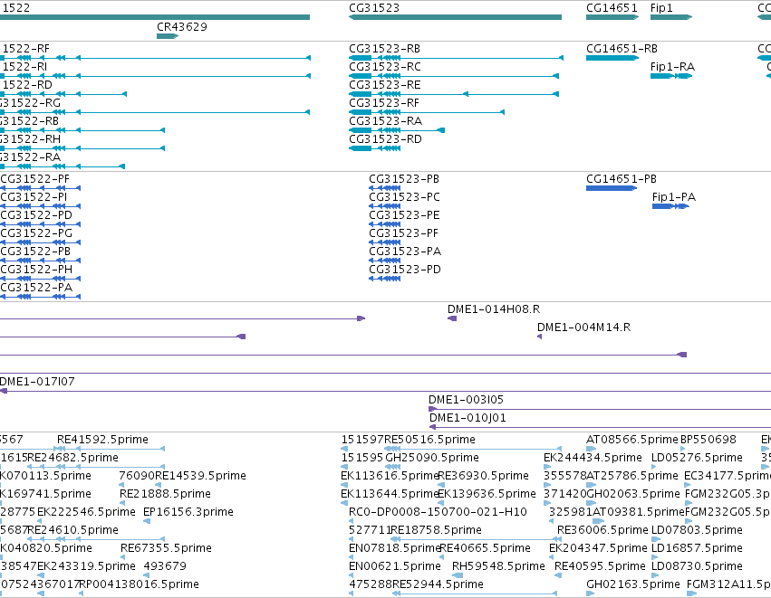Viewport: 771px width, 598px height.
Task: Select the Fip1 gene label
Action: point(661,8)
